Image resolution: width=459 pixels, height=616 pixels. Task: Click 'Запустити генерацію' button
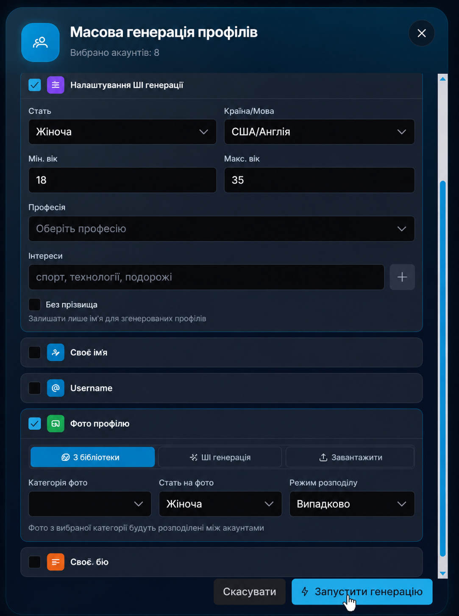pos(362,591)
